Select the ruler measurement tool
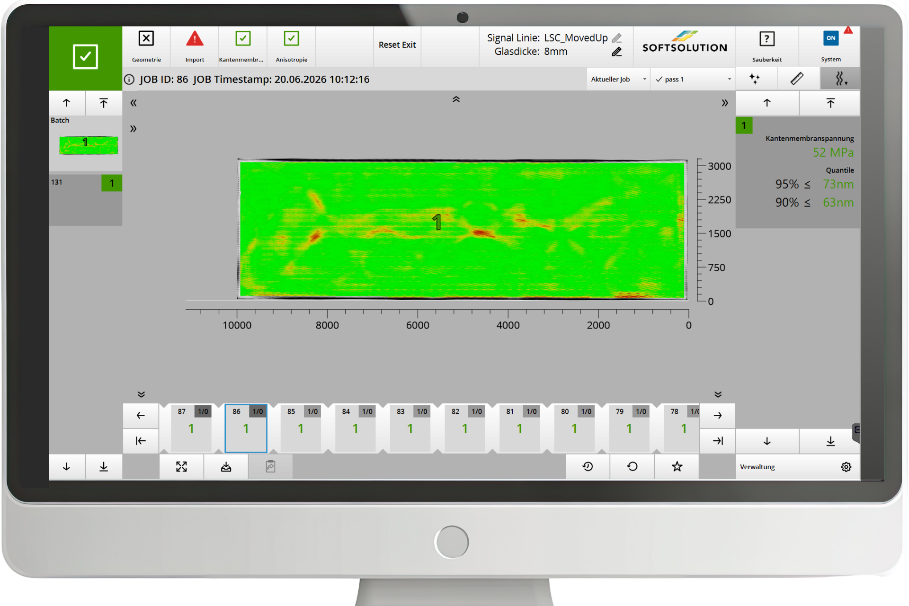This screenshot has width=909, height=606. (x=797, y=79)
